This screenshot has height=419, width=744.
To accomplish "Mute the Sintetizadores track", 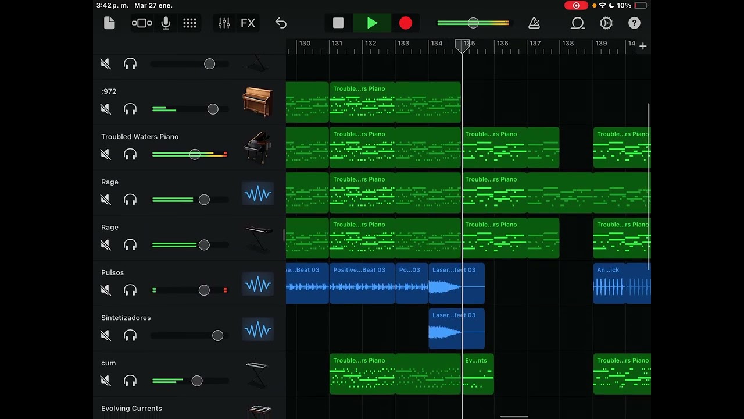I will (x=106, y=336).
